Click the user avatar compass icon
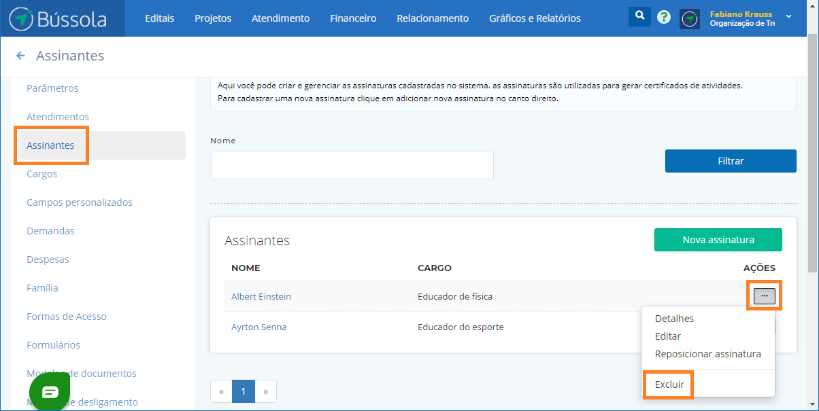This screenshot has width=819, height=411. tap(690, 18)
